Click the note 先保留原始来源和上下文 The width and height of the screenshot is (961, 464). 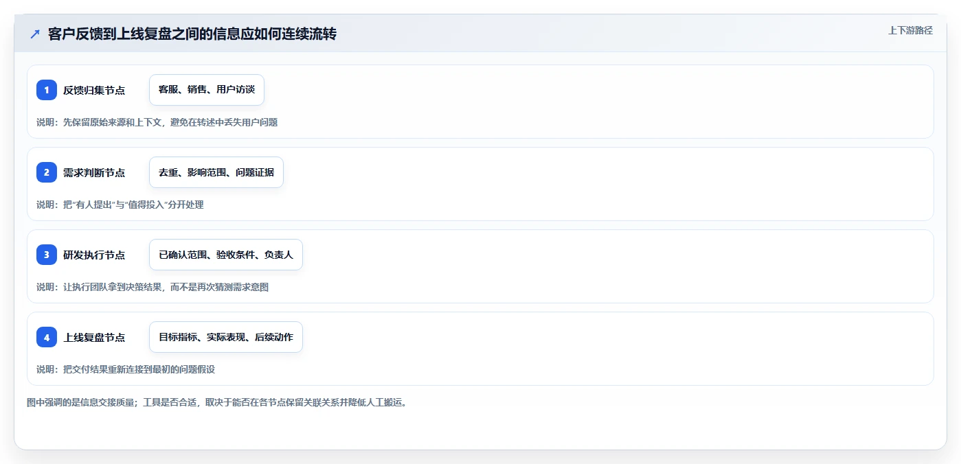click(x=112, y=122)
